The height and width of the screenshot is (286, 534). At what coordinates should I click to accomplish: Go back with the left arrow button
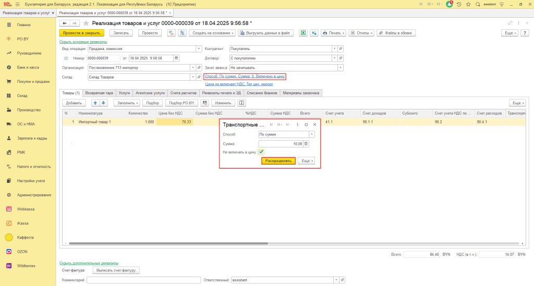pos(64,23)
